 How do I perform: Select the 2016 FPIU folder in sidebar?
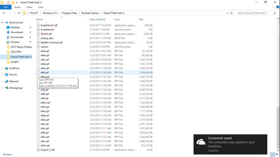coord(16,52)
